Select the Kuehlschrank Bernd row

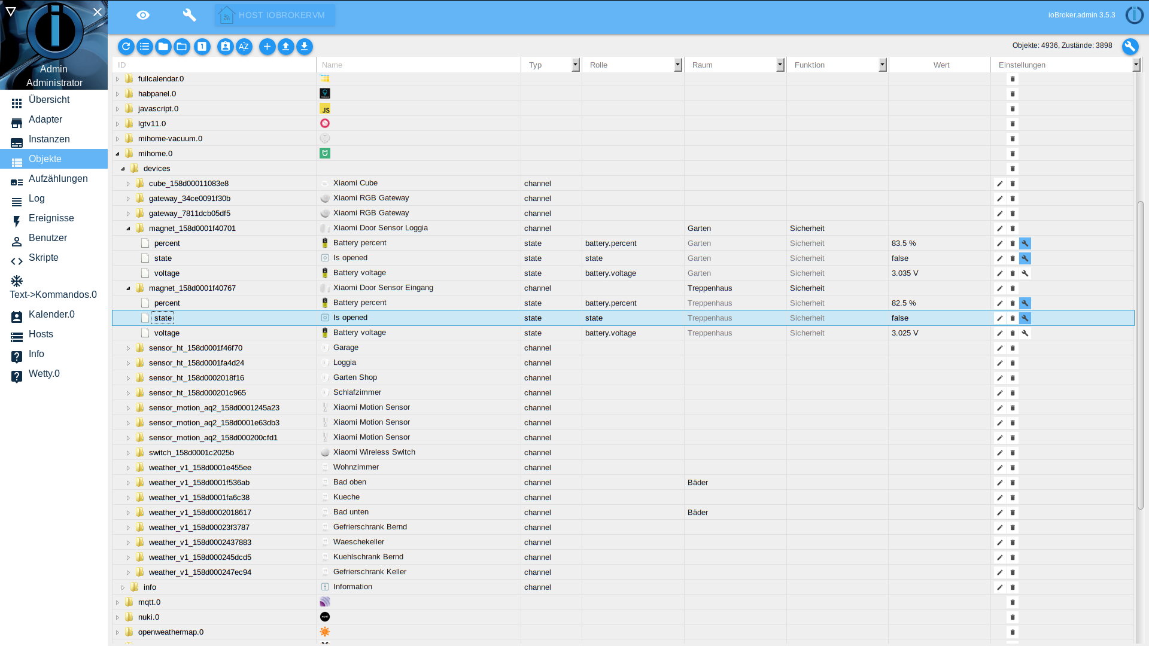(623, 557)
